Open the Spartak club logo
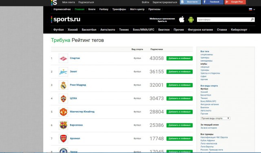The width and height of the screenshot is (261, 153). point(64,58)
